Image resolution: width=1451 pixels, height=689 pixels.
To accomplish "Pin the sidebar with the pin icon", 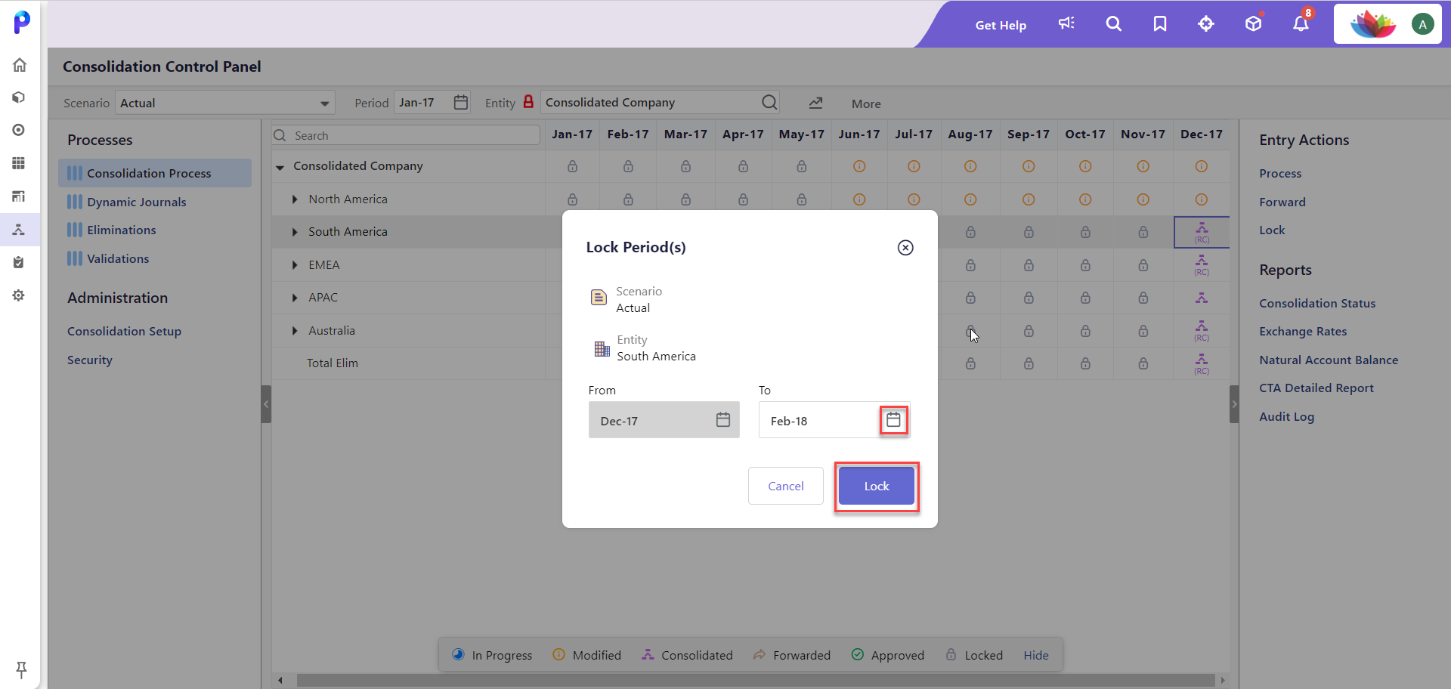I will 21,669.
